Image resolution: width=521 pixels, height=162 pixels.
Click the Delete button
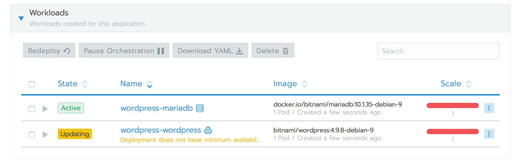[272, 51]
